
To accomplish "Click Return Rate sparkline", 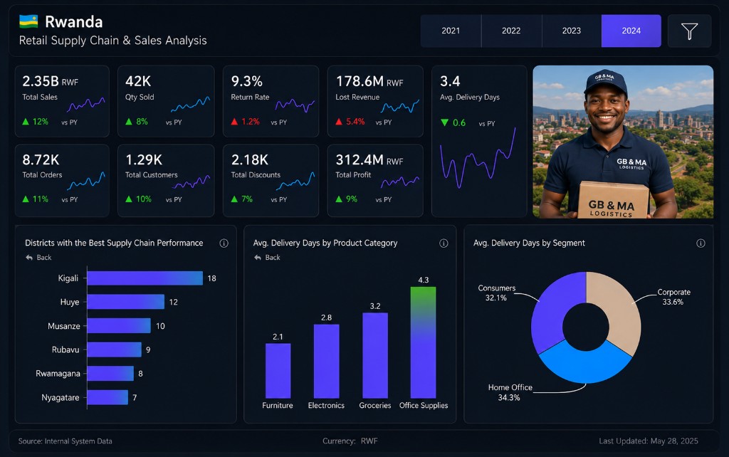I will tap(295, 105).
